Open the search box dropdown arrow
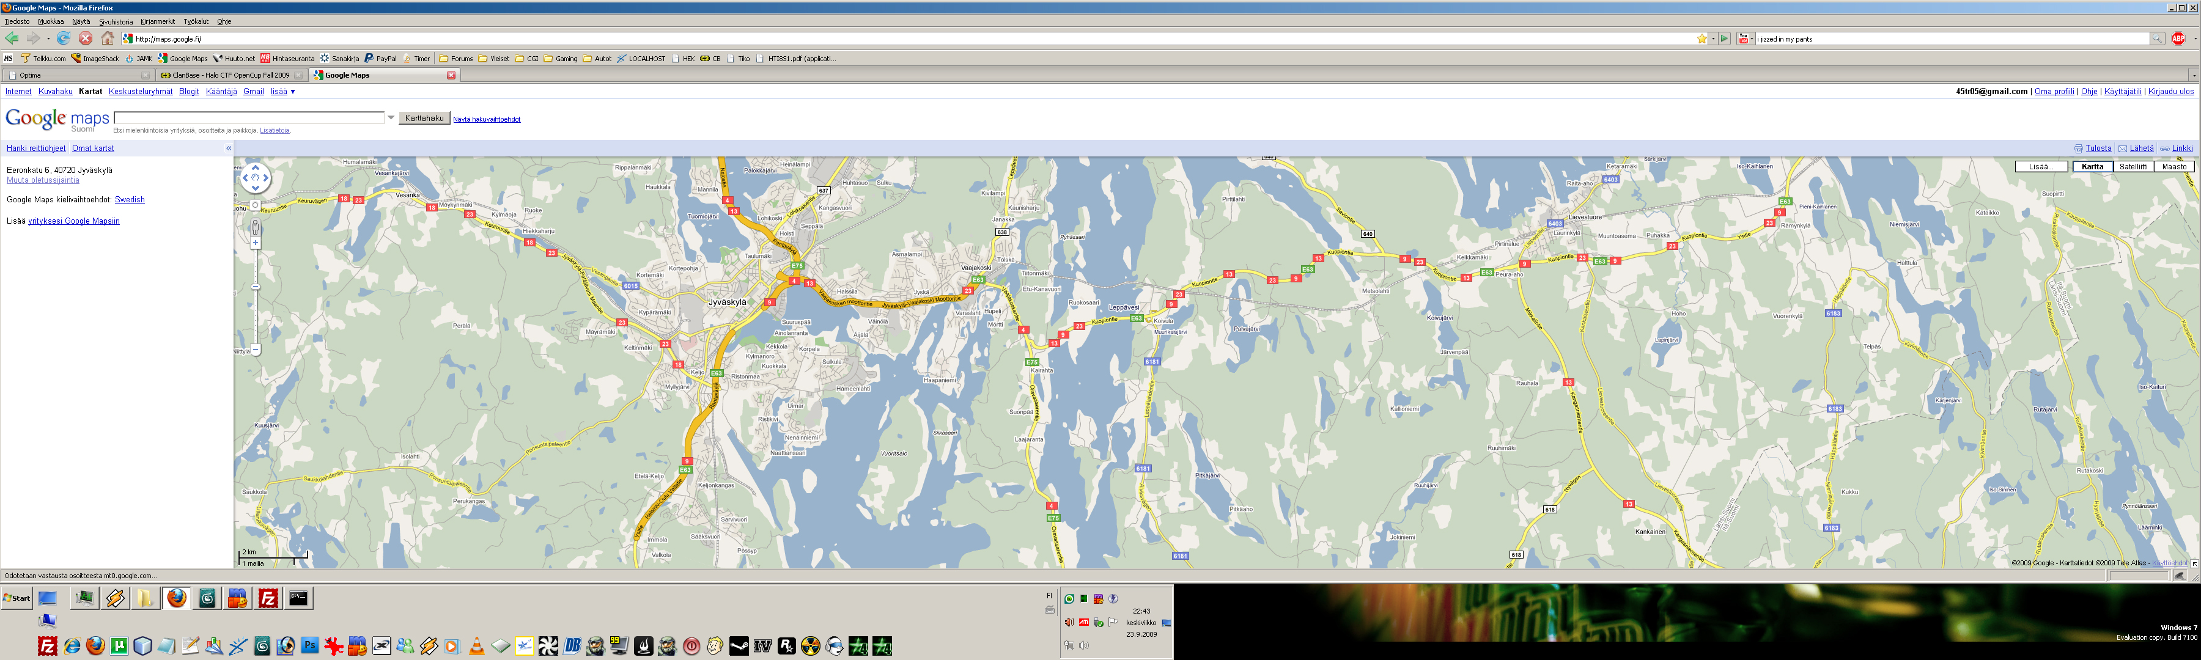 coord(391,118)
